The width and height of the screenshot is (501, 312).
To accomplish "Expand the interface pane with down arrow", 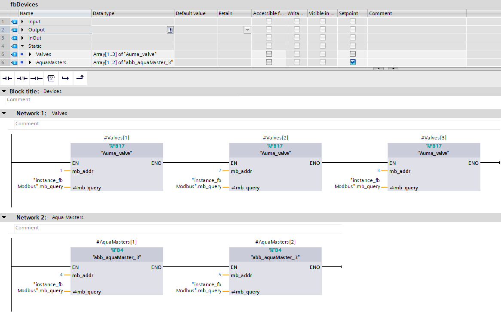I will click(x=393, y=68).
